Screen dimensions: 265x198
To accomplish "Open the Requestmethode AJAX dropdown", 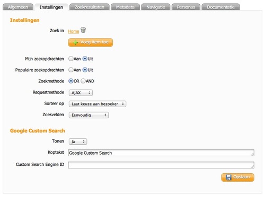I will click(x=81, y=93).
